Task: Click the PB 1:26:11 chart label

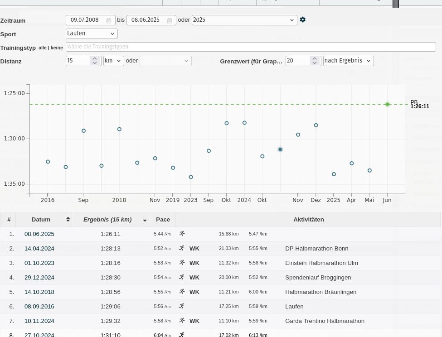Action: point(419,105)
